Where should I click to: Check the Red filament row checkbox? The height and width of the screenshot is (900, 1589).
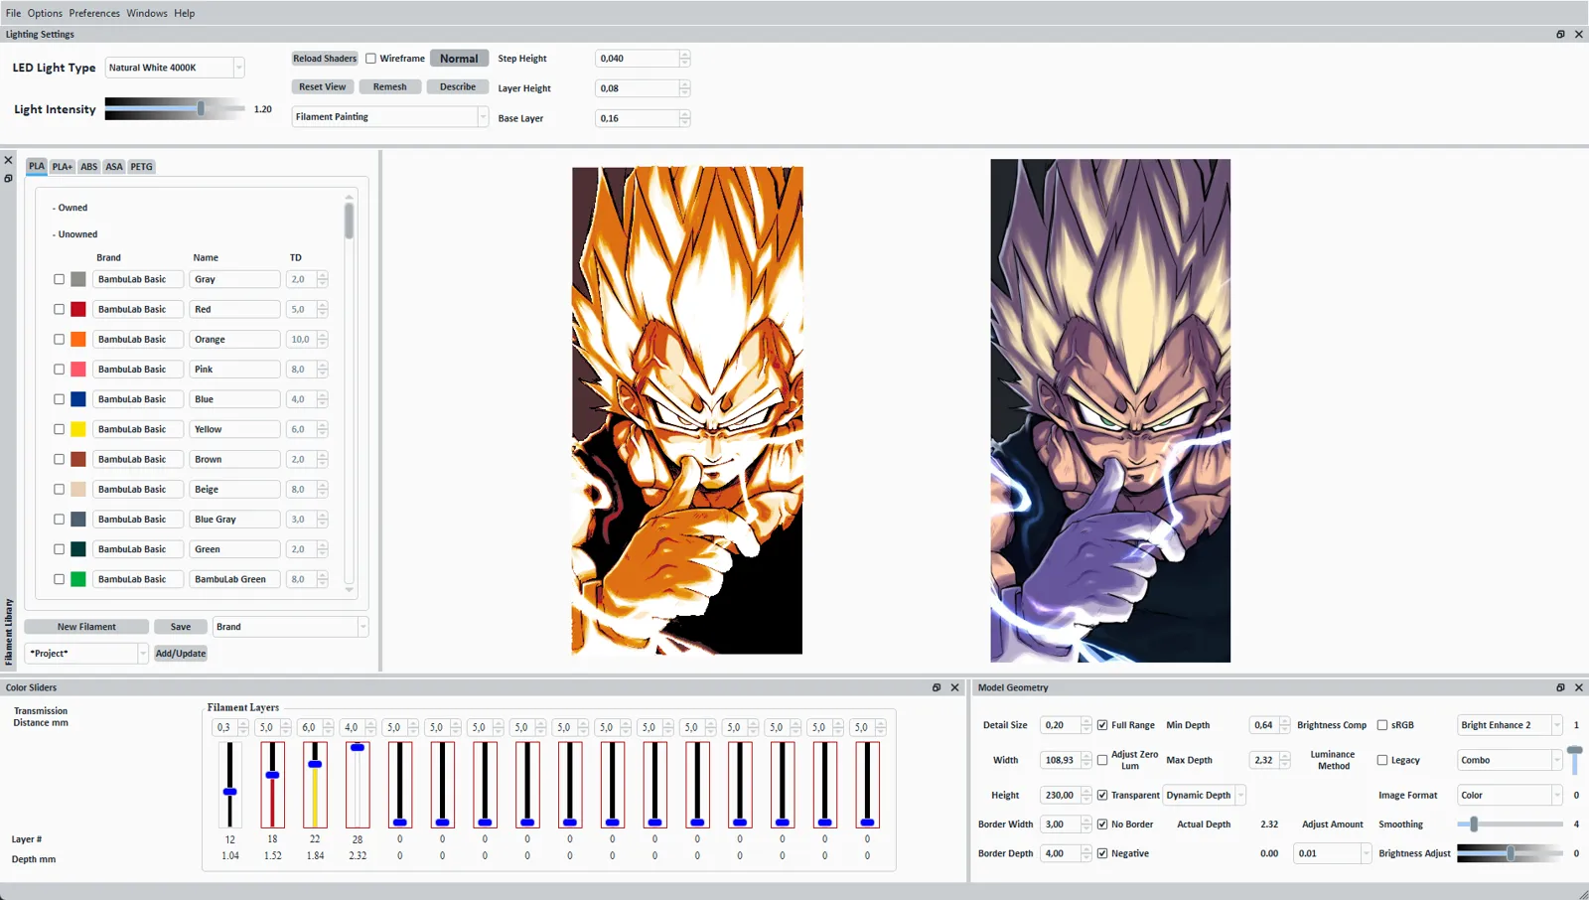59,309
